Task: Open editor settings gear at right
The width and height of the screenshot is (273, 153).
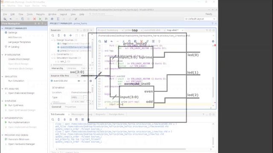Action: click(213, 41)
